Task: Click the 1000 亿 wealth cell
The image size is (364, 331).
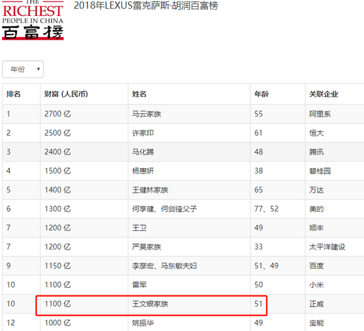Action: tap(58, 323)
